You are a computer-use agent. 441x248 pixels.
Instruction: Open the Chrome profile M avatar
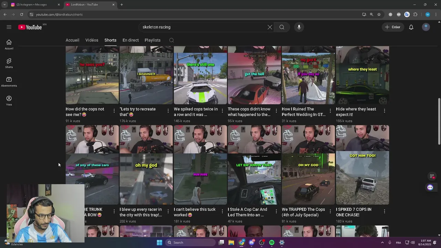tap(428, 14)
